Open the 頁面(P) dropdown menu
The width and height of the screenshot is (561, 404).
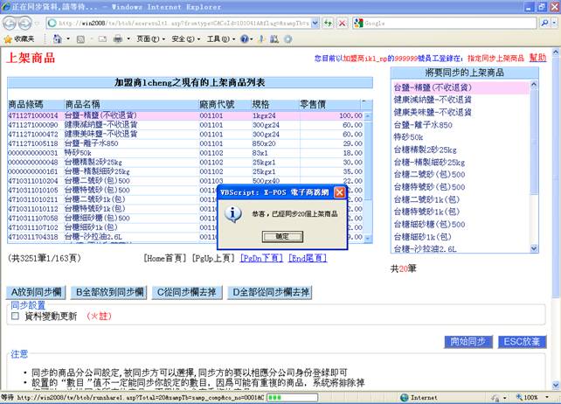[146, 39]
